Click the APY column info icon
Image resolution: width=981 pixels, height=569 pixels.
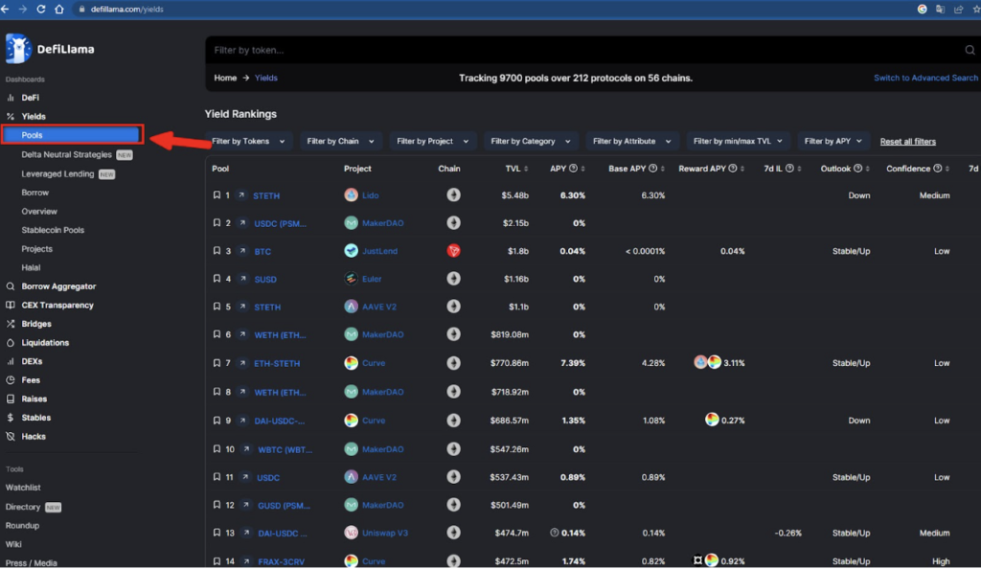click(x=573, y=169)
